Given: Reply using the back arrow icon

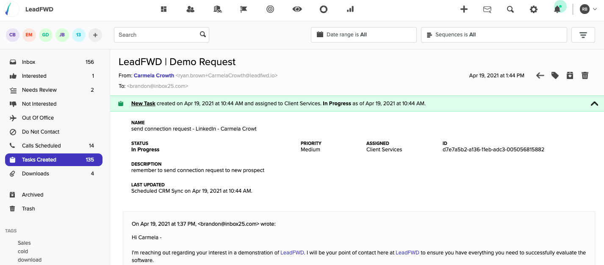Looking at the screenshot, I should 540,76.
